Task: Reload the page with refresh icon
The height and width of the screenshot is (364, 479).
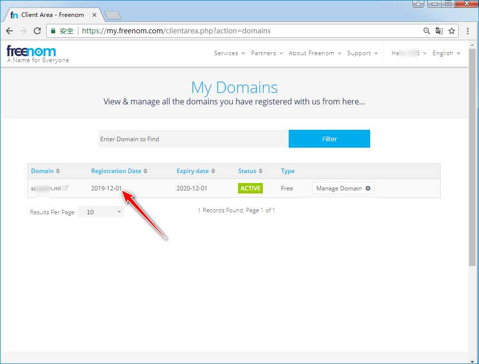Action: 37,31
